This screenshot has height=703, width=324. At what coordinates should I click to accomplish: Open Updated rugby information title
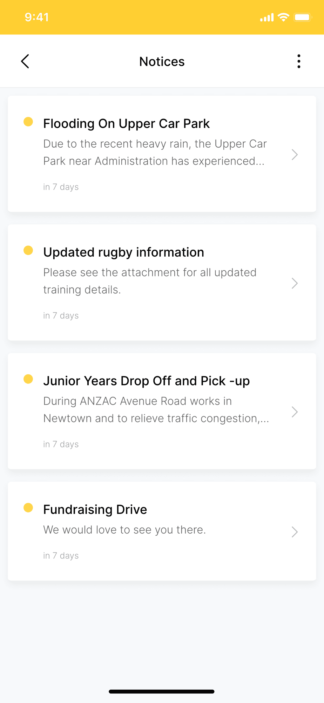pyautogui.click(x=123, y=252)
